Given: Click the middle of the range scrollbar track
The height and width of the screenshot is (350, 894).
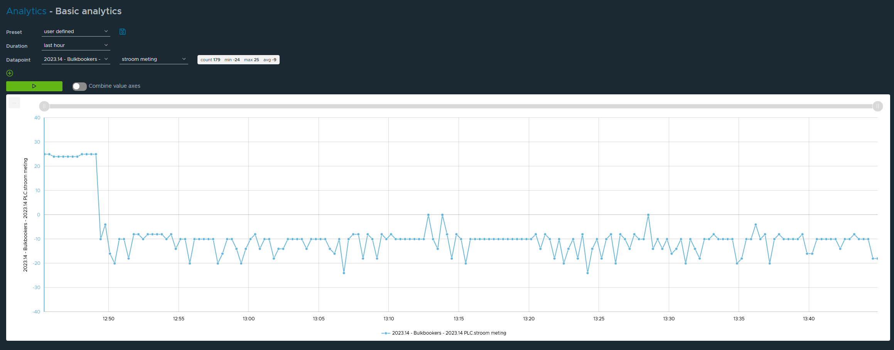Looking at the screenshot, I should 461,106.
